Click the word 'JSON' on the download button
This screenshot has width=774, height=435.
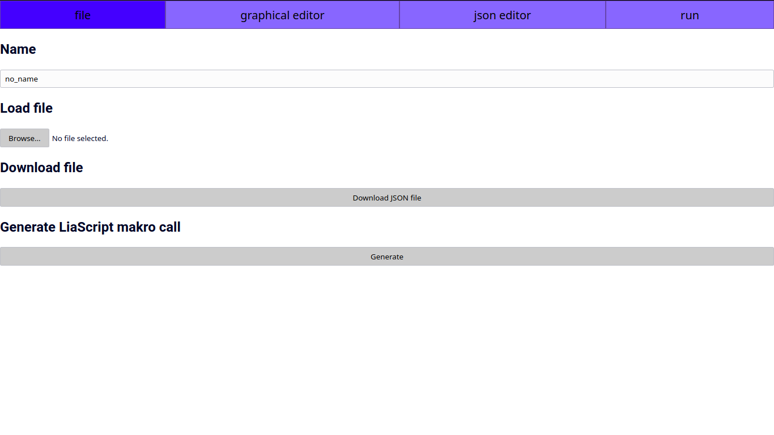point(399,198)
